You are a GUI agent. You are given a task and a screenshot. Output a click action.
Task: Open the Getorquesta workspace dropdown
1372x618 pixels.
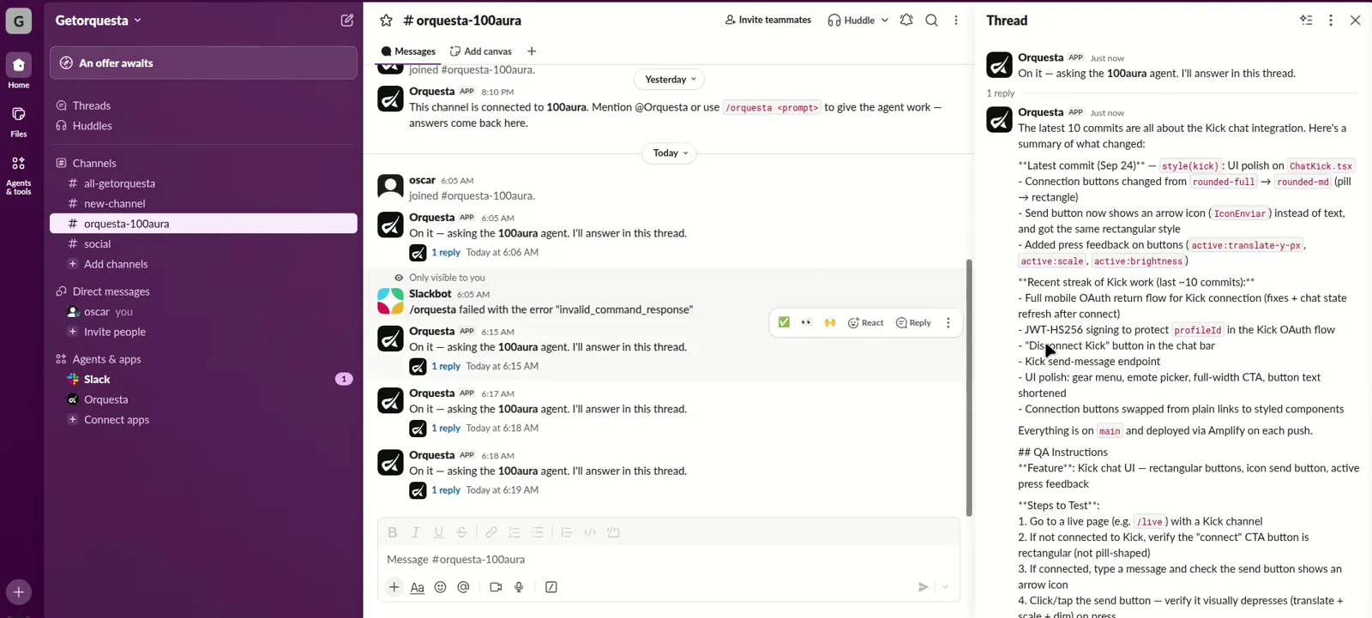[x=98, y=20]
